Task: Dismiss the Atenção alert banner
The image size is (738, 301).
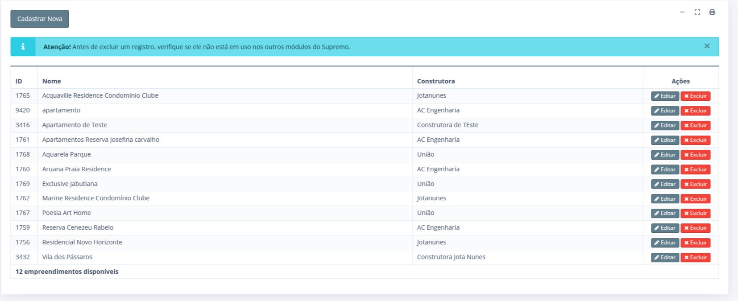Action: pos(707,46)
